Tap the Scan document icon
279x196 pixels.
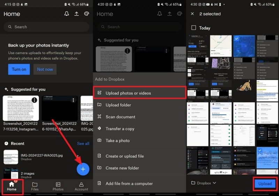99,116
